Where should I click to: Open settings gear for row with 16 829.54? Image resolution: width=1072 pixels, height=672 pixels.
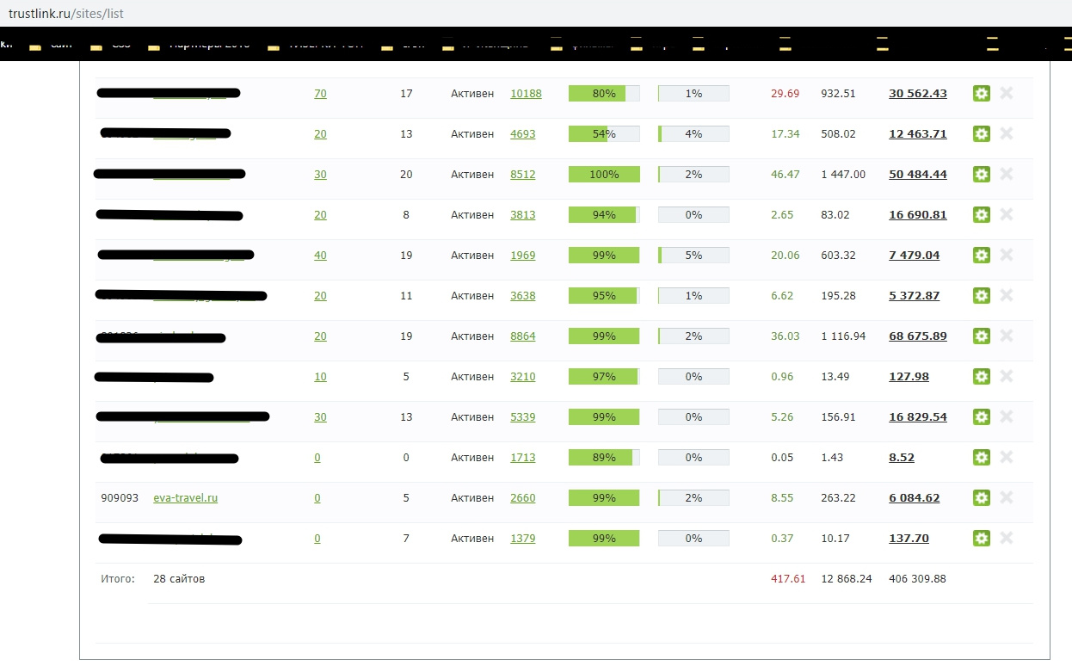982,417
